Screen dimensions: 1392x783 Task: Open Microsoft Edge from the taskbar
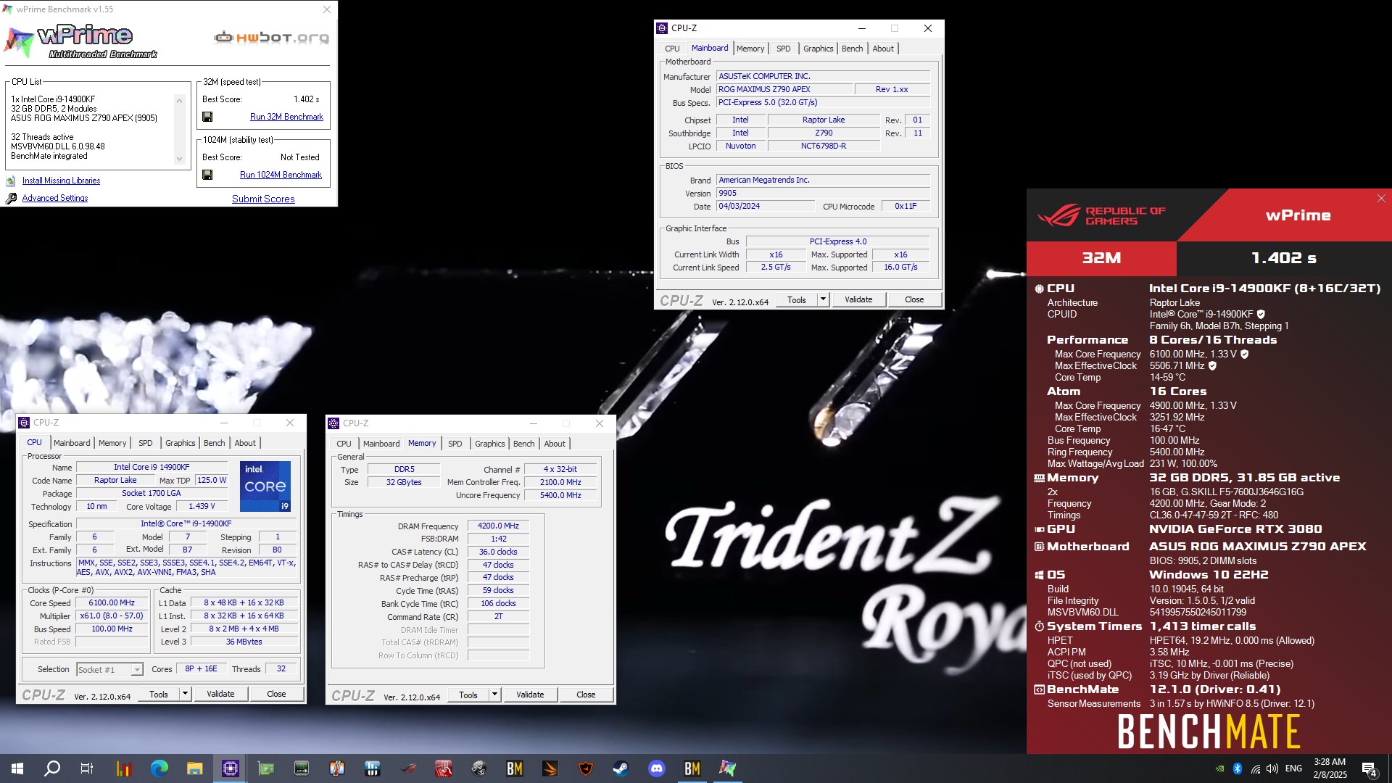click(x=159, y=768)
